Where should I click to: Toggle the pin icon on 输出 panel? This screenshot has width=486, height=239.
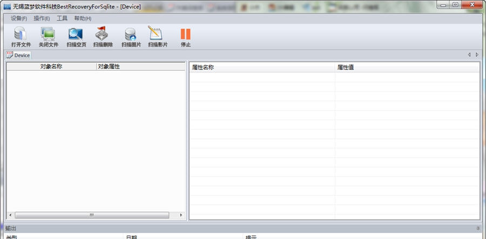click(x=478, y=228)
